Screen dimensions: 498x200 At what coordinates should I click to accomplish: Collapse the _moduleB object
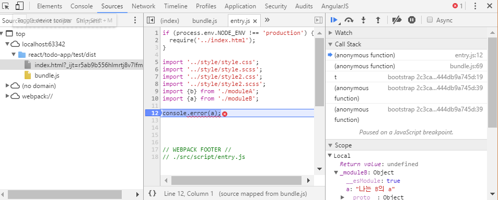click(x=336, y=172)
